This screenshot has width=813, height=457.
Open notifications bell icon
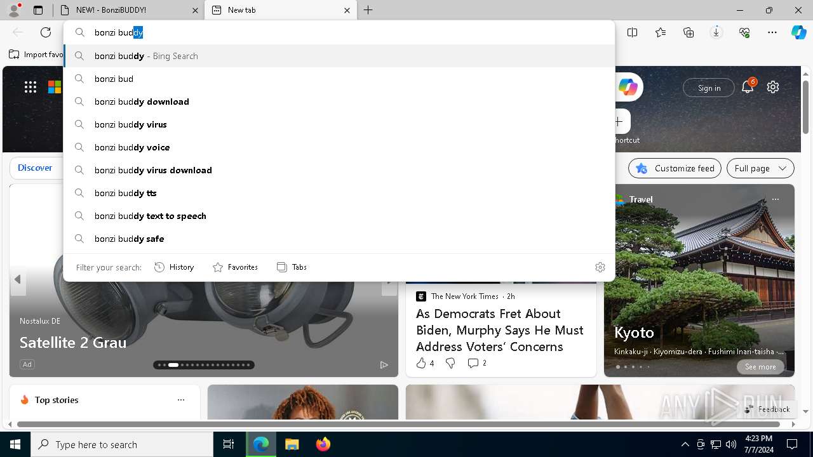tap(748, 88)
